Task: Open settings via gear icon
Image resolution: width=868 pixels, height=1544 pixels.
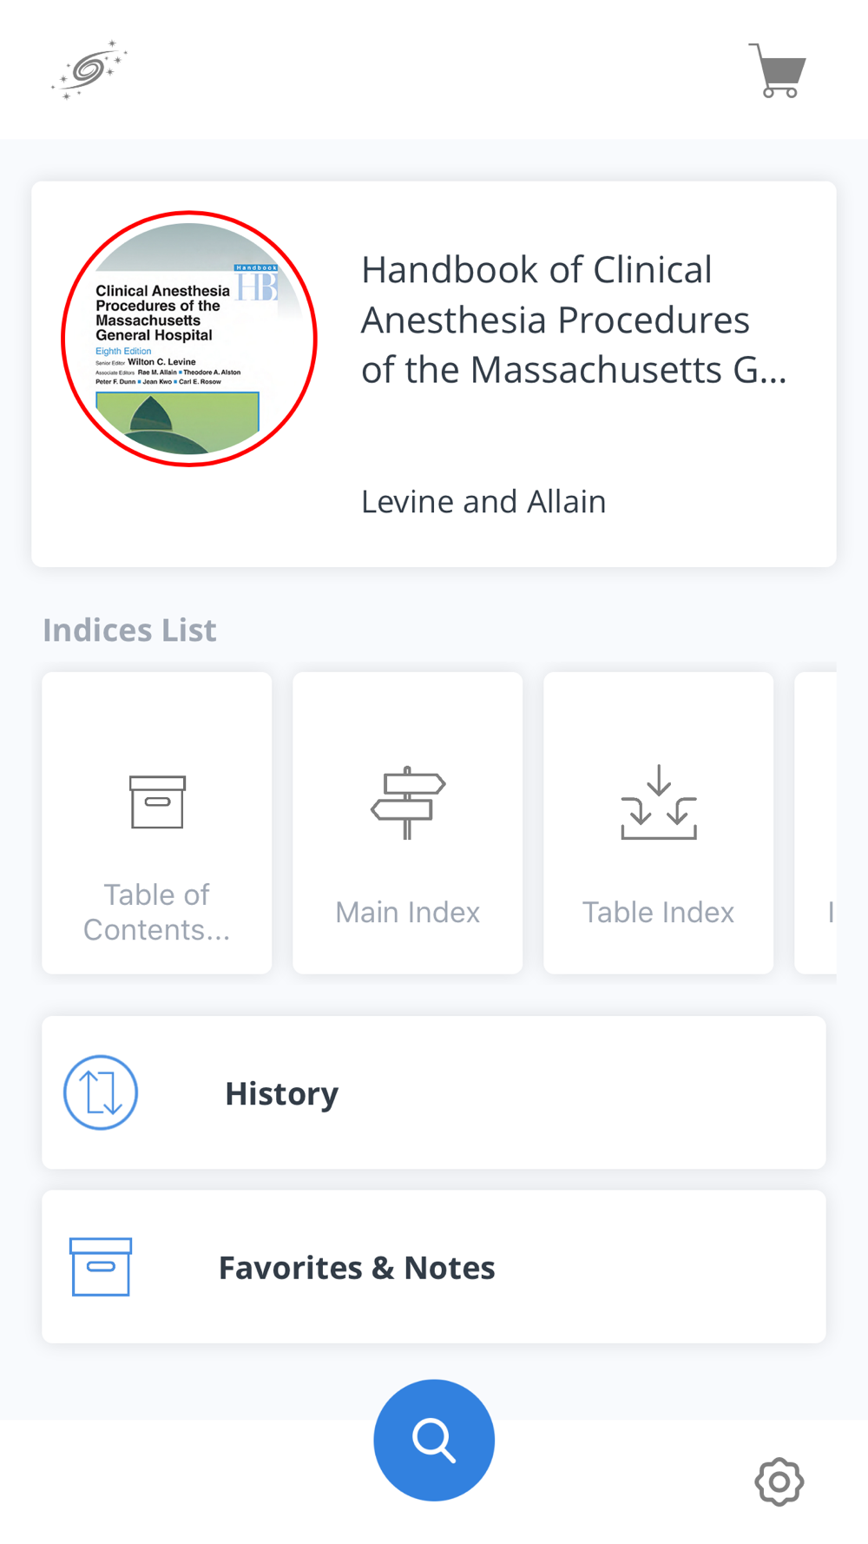Action: pos(779,1481)
